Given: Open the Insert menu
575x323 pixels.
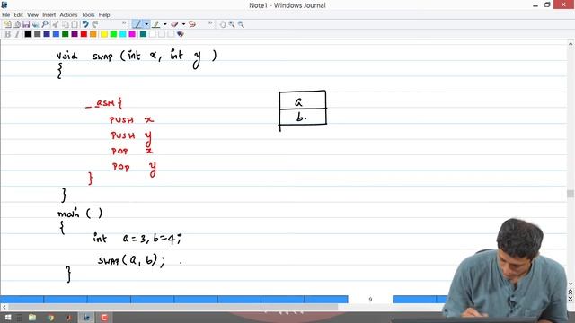Looking at the screenshot, I should (x=49, y=14).
